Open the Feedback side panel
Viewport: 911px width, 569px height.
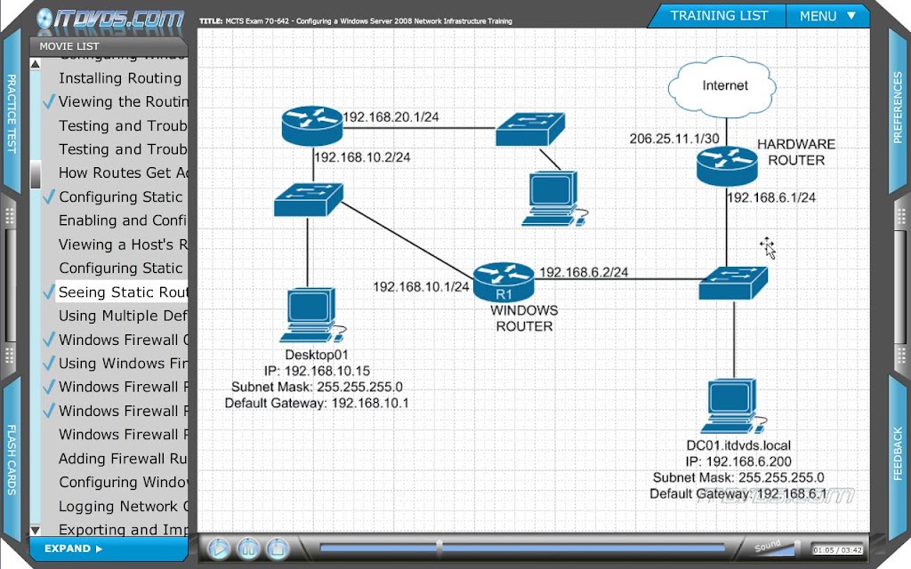[899, 454]
